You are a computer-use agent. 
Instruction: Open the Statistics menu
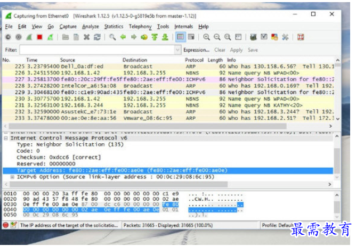(114, 27)
